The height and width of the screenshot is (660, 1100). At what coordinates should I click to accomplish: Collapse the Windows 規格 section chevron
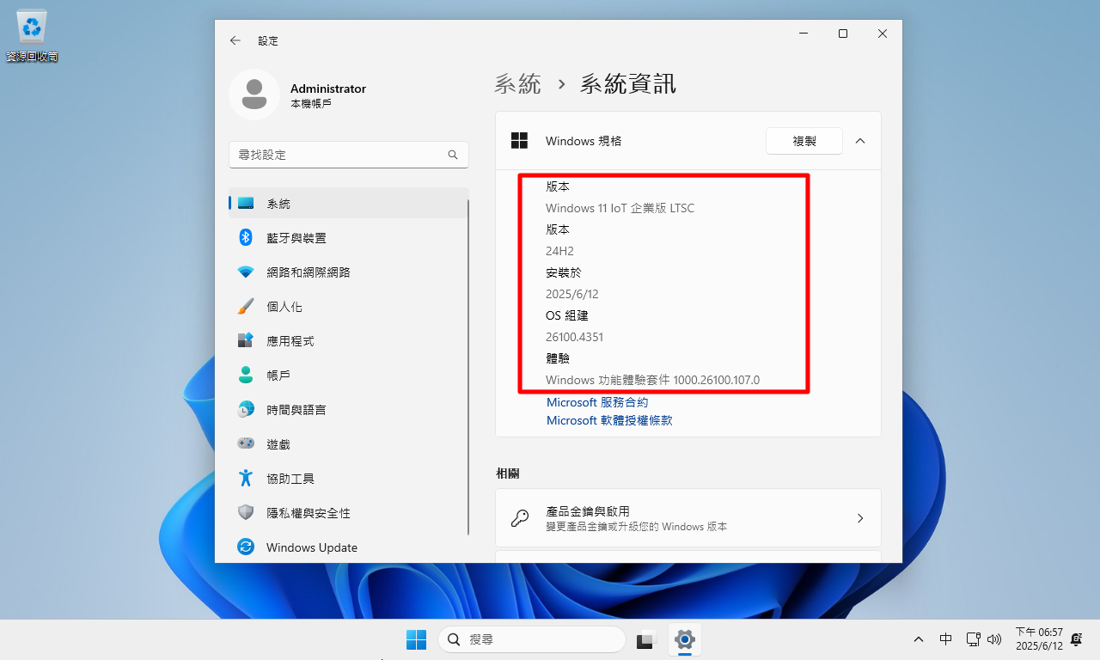[x=860, y=141]
